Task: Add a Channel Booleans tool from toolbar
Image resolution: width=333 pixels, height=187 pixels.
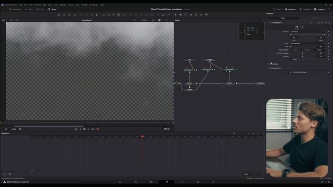Action: click(x=109, y=15)
